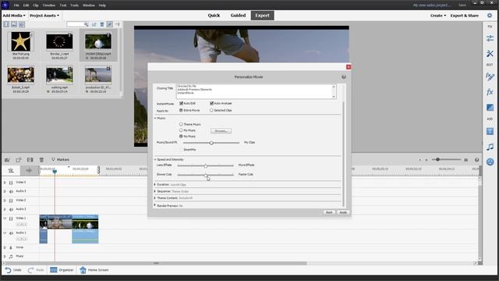Toggle video filter icon in Project Assets toolbar

tap(6, 24)
